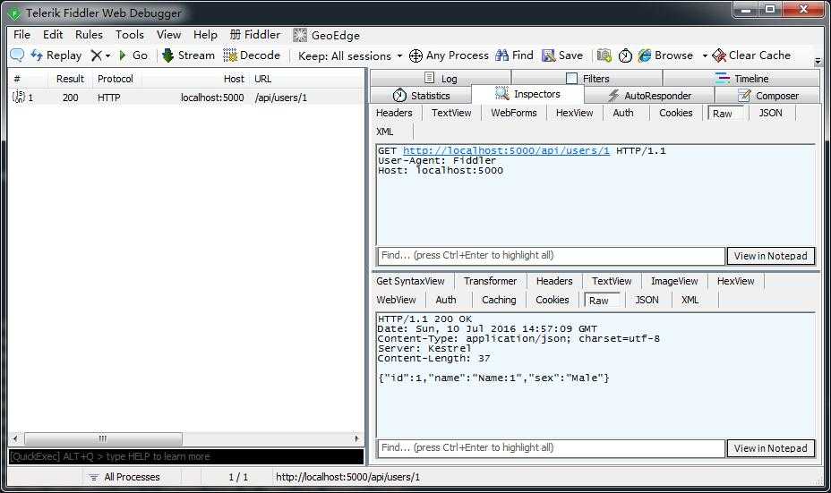Click the response Find text box
Viewport: 831px width, 493px height.
point(551,448)
